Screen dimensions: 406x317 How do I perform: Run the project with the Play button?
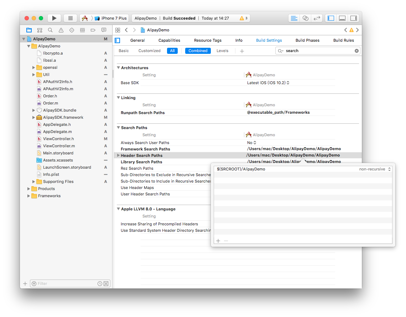[54, 18]
